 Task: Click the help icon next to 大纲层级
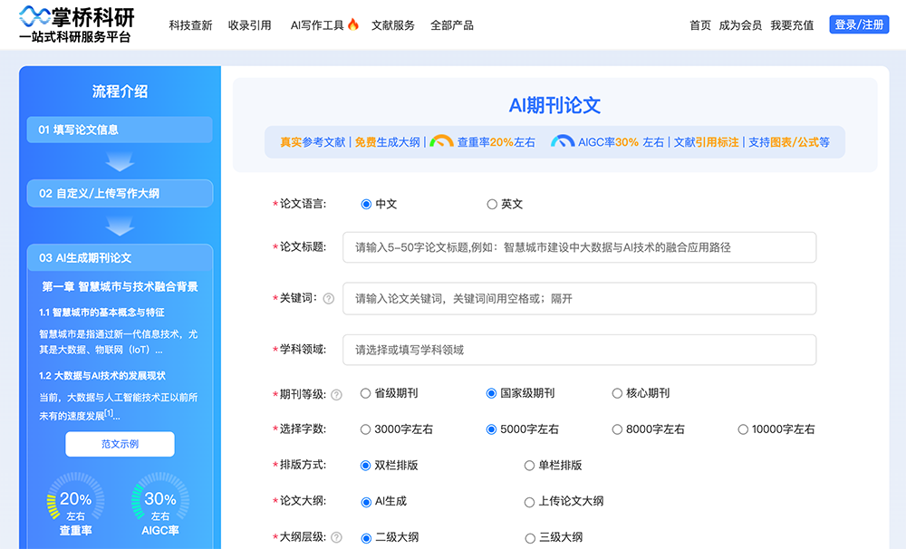click(x=336, y=537)
